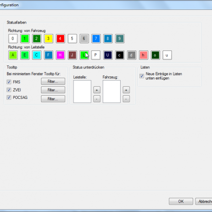Add a suppressed Fahrzeug status with plus

pos(126,90)
